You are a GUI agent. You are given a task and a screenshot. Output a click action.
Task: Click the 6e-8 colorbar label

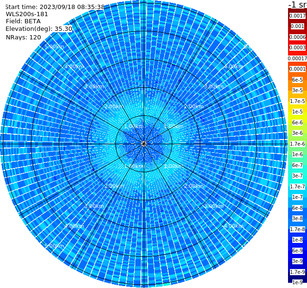pos(298,208)
